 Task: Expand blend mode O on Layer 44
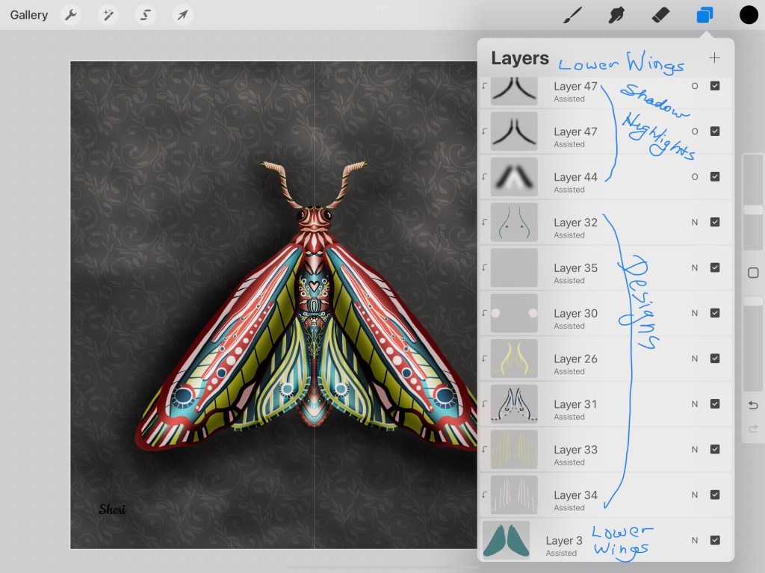[x=695, y=176]
